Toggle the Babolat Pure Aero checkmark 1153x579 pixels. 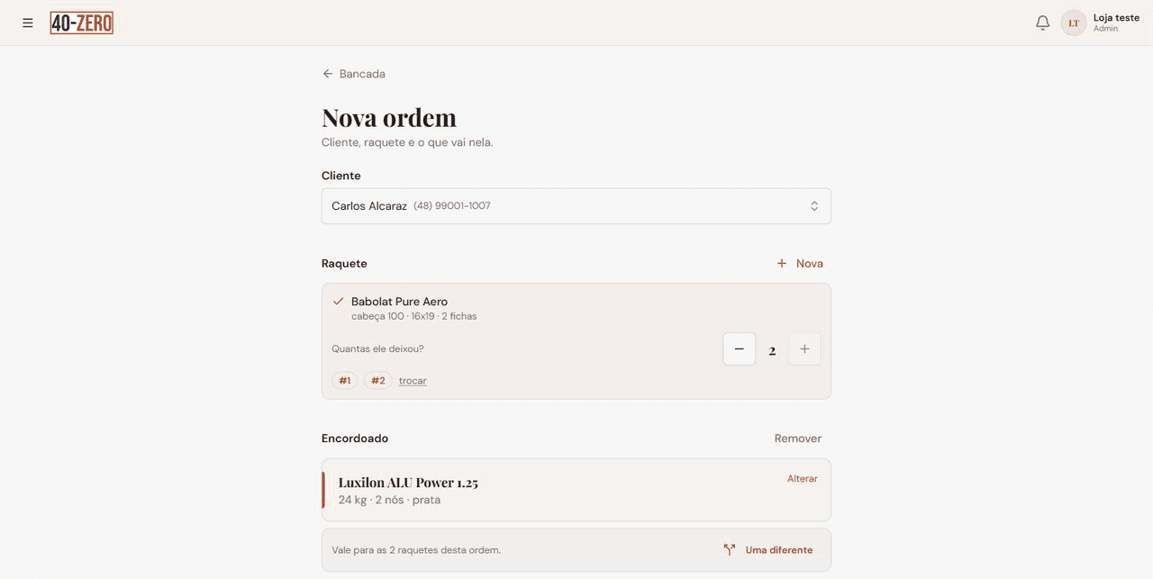[339, 302]
